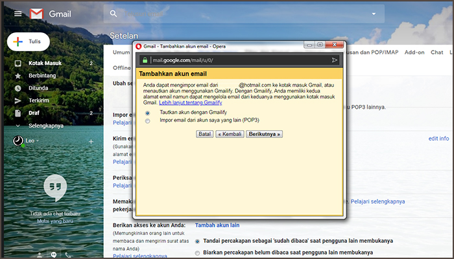Viewport: 454px width, 259px height.
Task: Switch to the Add-on settings tab
Action: pos(414,52)
